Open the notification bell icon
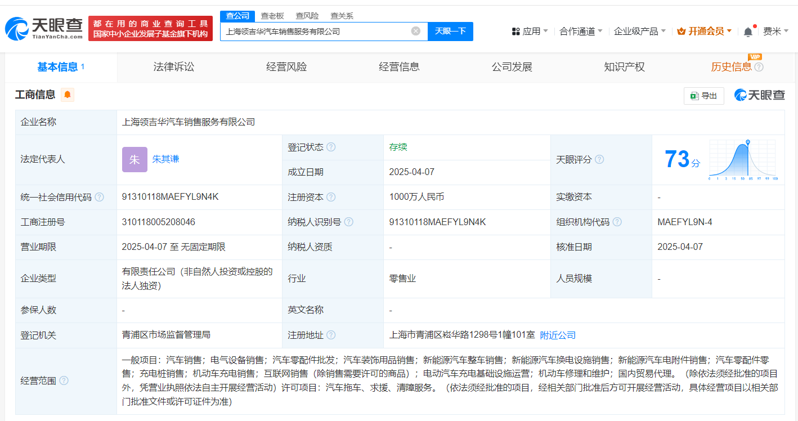The width and height of the screenshot is (798, 421). 748,32
